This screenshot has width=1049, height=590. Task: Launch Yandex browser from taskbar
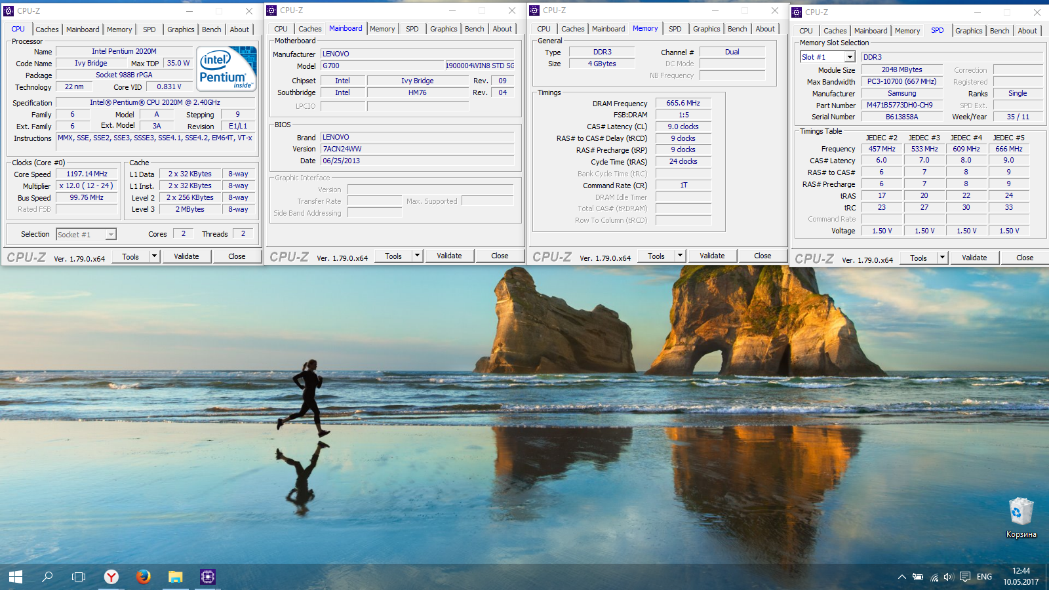(111, 577)
